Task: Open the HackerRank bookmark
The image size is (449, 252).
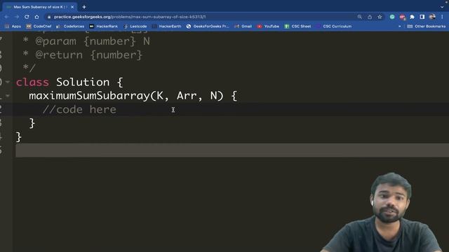Action: click(x=103, y=27)
